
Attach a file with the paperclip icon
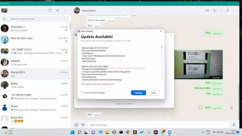tap(83, 125)
